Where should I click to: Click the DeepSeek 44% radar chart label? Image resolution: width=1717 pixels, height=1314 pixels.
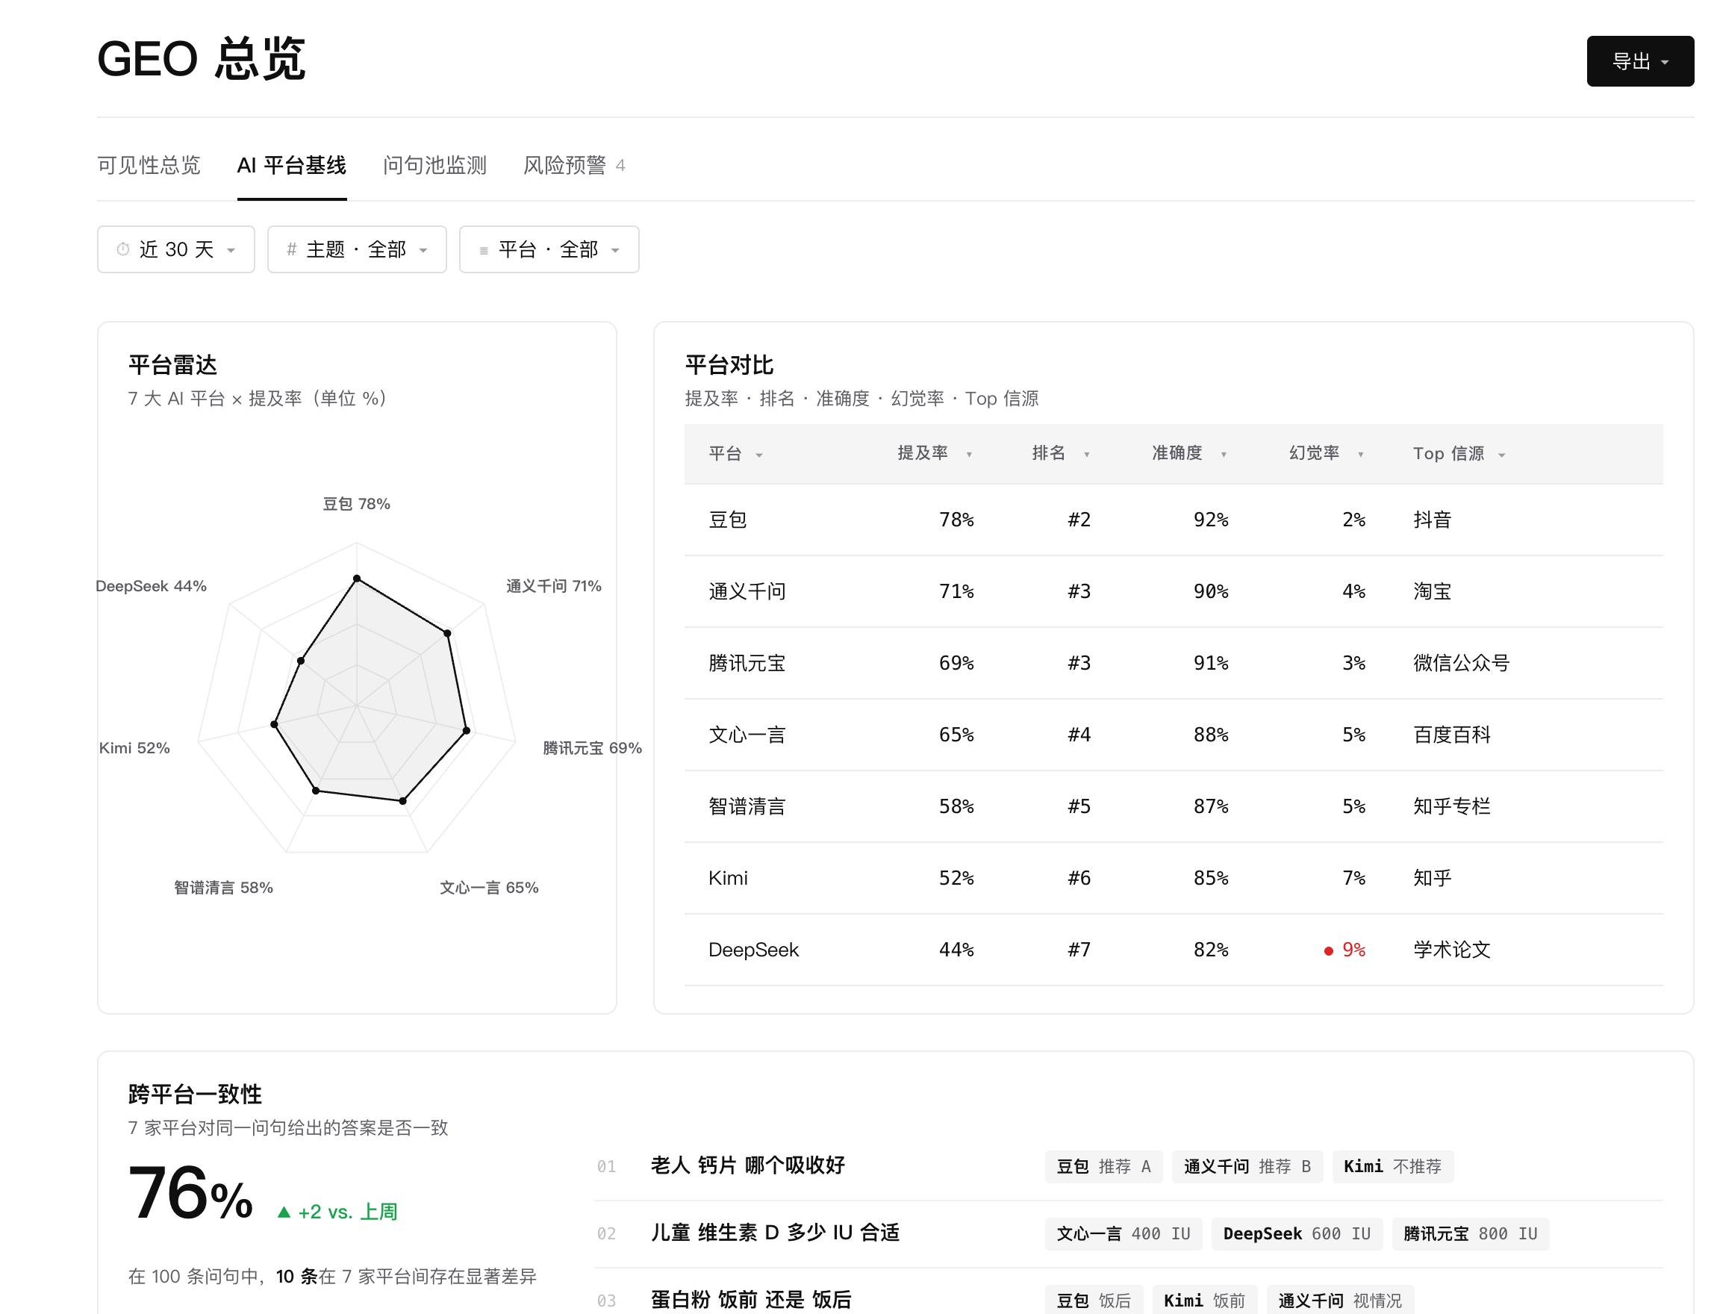pos(151,586)
